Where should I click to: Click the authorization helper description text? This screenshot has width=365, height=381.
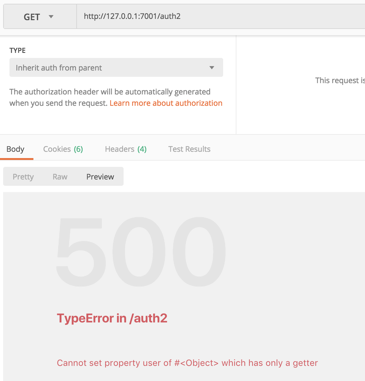110,97
